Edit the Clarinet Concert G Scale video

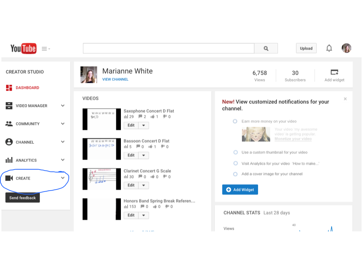131,185
